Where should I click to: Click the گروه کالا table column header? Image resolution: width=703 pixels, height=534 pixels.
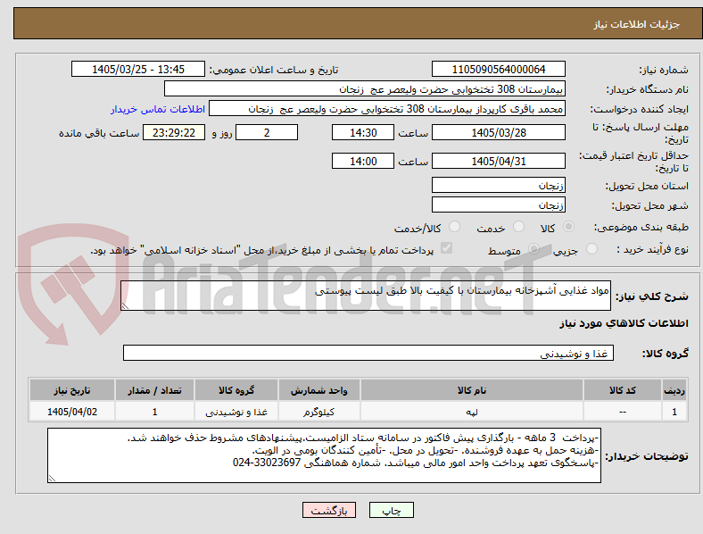(236, 390)
